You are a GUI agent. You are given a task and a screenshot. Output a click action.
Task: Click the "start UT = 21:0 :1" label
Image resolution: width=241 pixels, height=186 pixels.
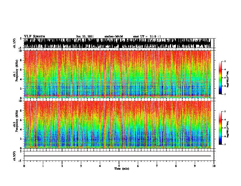147,36
